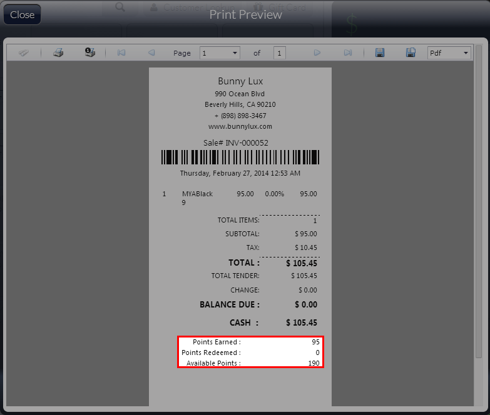Close the Print Preview dialog
The height and width of the screenshot is (415, 490).
click(23, 14)
